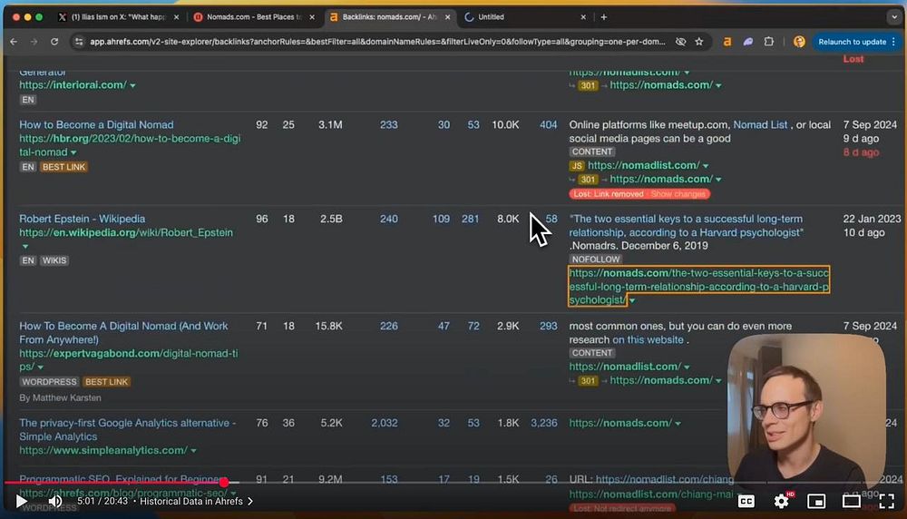Click the Nomad List anchor text link

pyautogui.click(x=760, y=124)
